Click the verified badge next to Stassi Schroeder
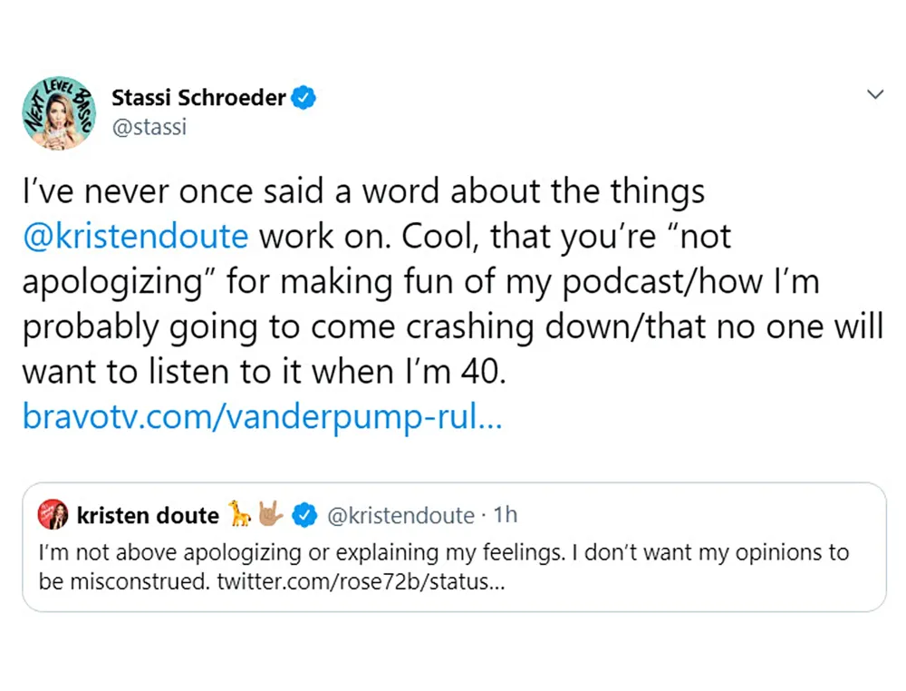906x691 pixels. (304, 97)
